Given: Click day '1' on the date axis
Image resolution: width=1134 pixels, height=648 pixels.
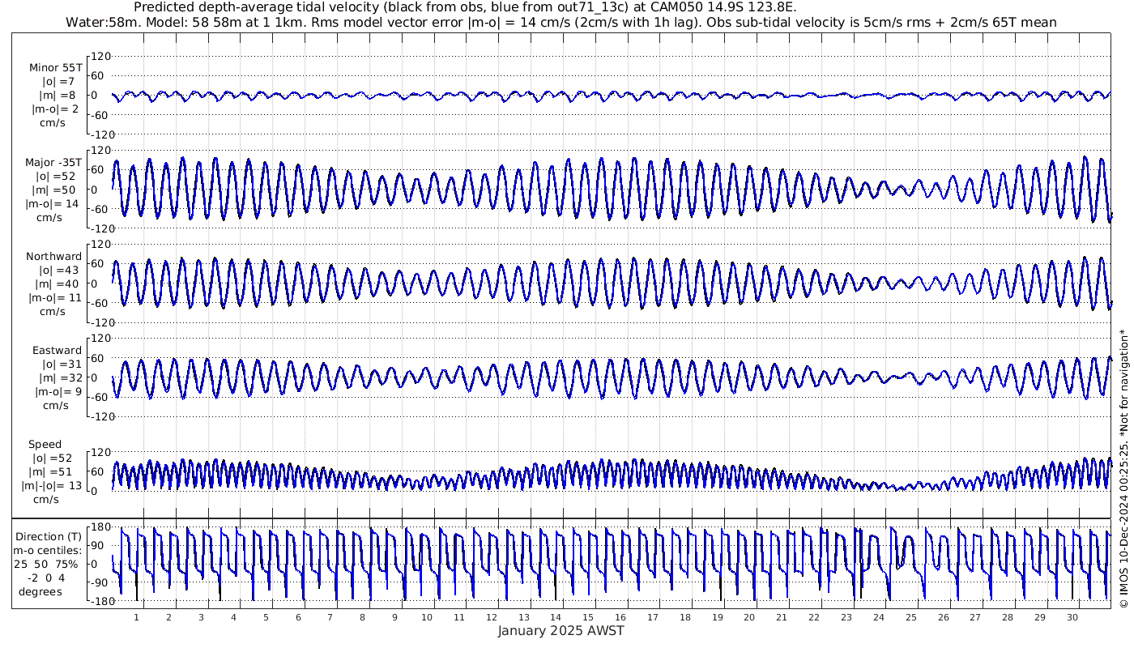Looking at the screenshot, I should click(x=136, y=617).
